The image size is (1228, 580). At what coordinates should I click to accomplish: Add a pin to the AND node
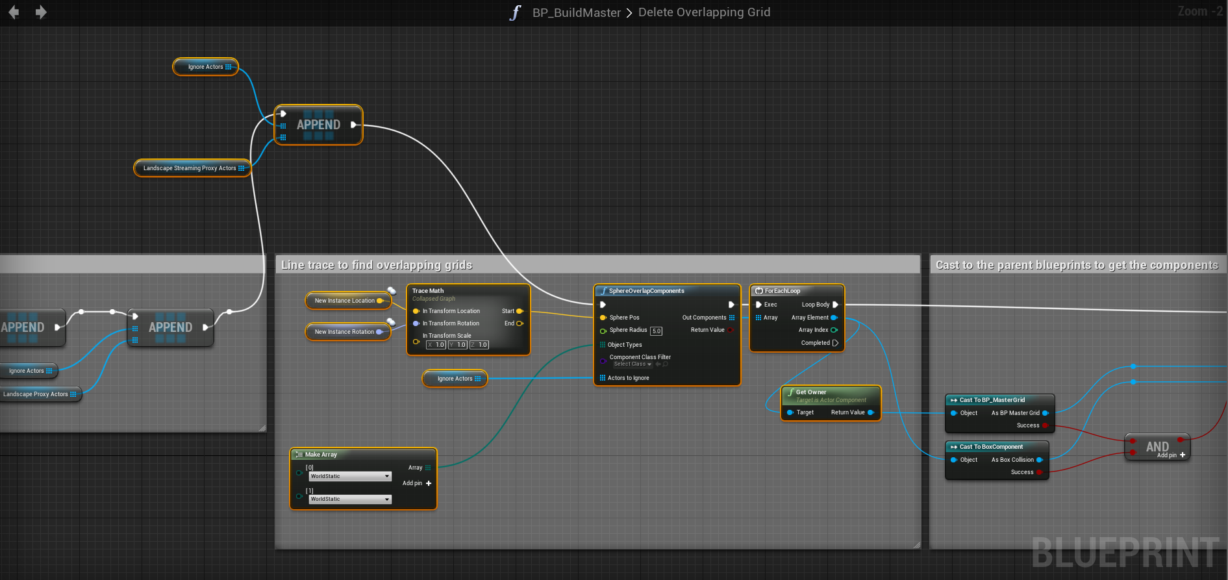point(1183,455)
